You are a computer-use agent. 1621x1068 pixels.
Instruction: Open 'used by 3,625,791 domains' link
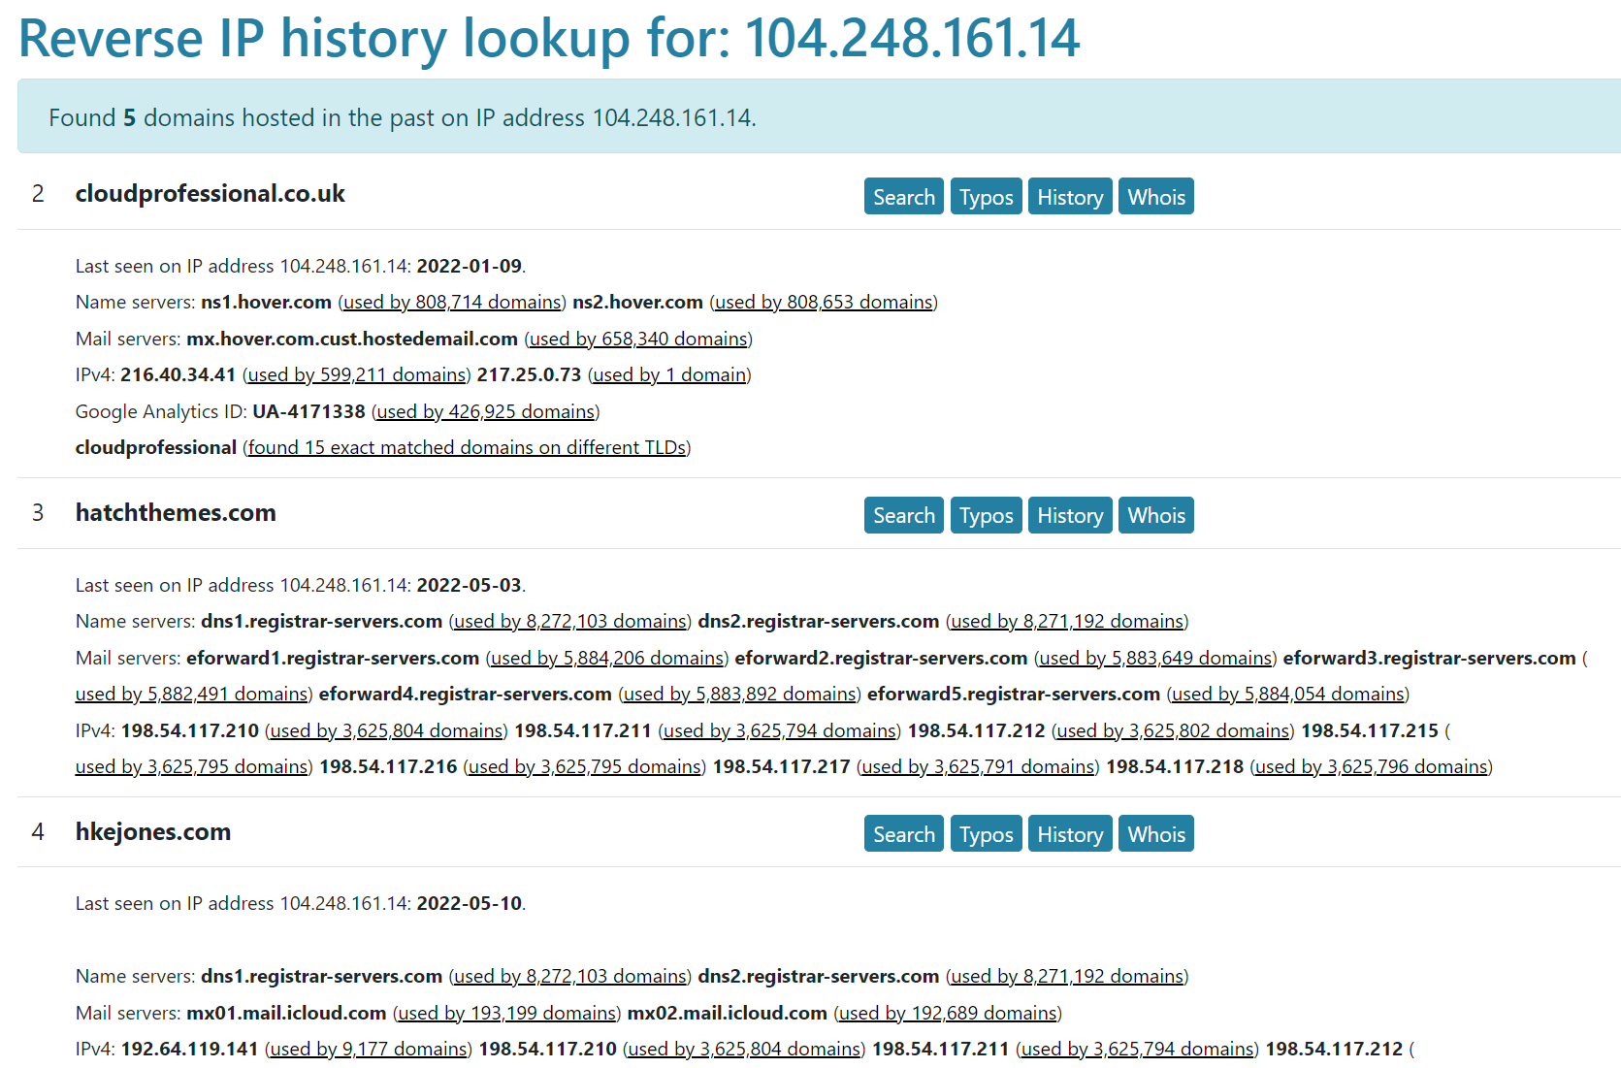click(979, 766)
